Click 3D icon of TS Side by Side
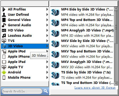 click(x=55, y=75)
